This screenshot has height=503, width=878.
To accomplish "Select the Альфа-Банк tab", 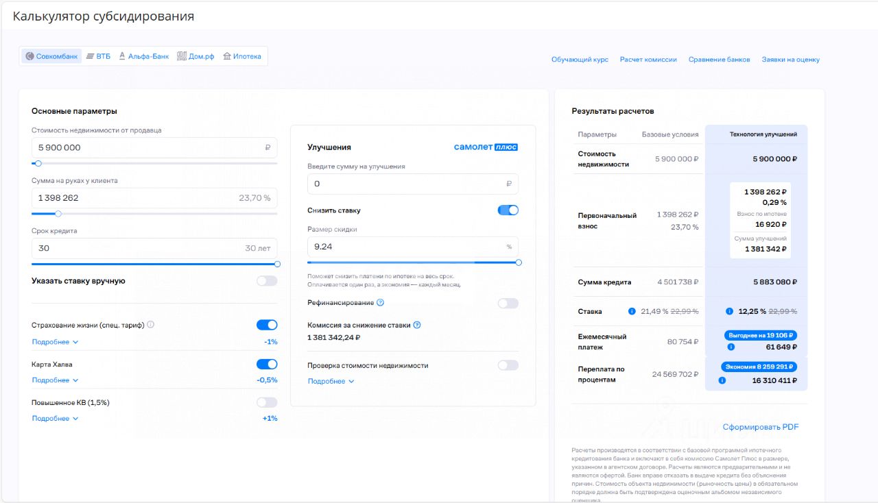I will (143, 56).
